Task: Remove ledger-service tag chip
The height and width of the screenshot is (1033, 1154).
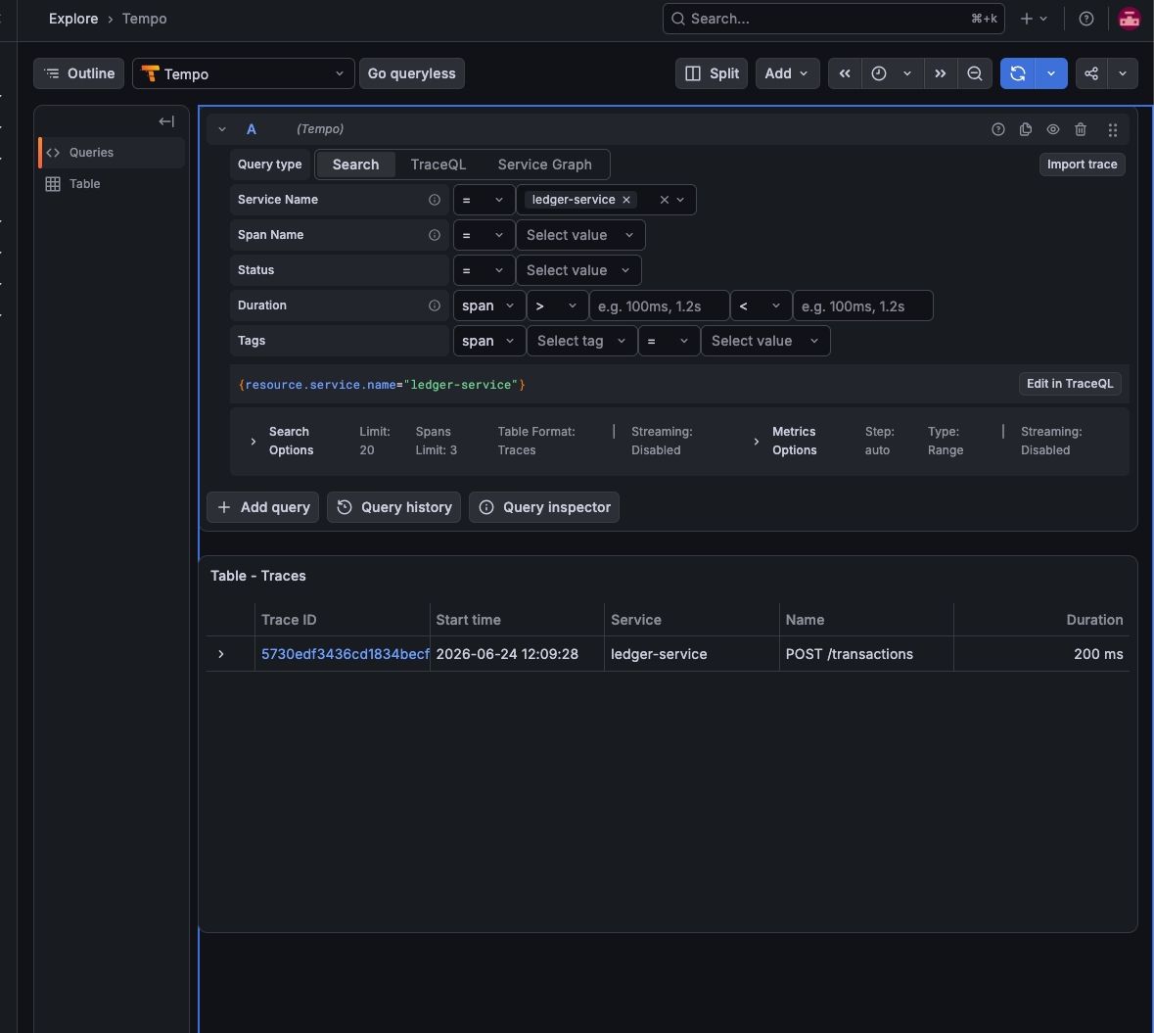Action: (x=626, y=200)
